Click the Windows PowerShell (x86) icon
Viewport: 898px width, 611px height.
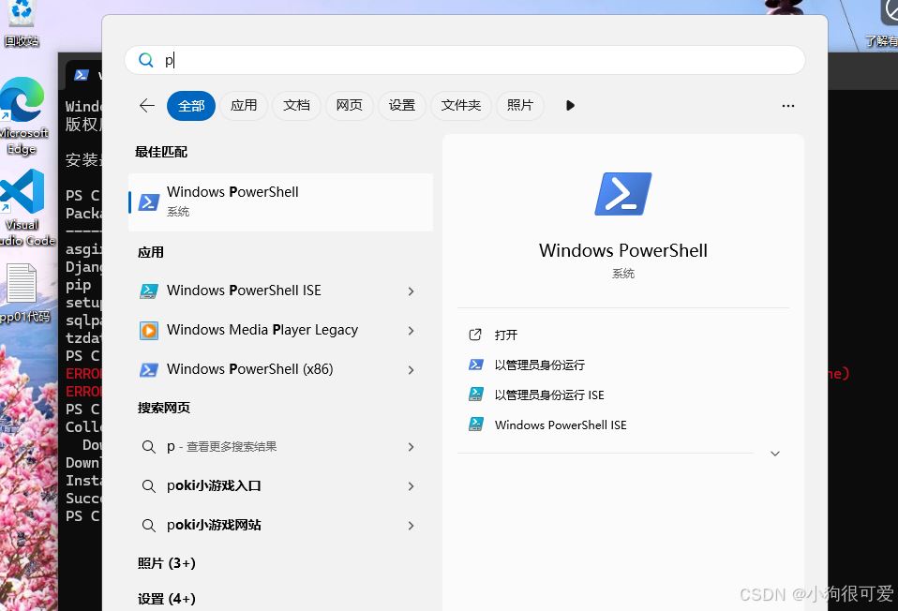[149, 370]
